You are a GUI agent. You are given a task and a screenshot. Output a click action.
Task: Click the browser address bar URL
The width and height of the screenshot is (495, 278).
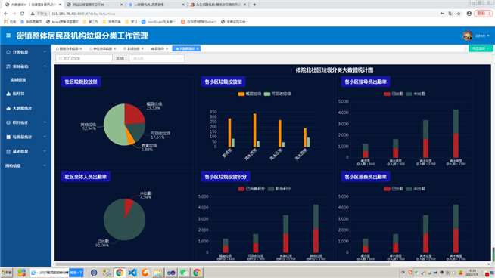pos(83,14)
